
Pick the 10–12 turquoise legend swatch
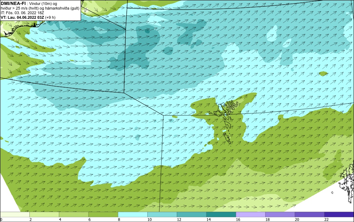[162, 215]
